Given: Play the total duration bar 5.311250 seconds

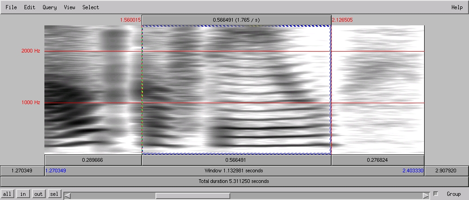Looking at the screenshot, I should (x=234, y=181).
